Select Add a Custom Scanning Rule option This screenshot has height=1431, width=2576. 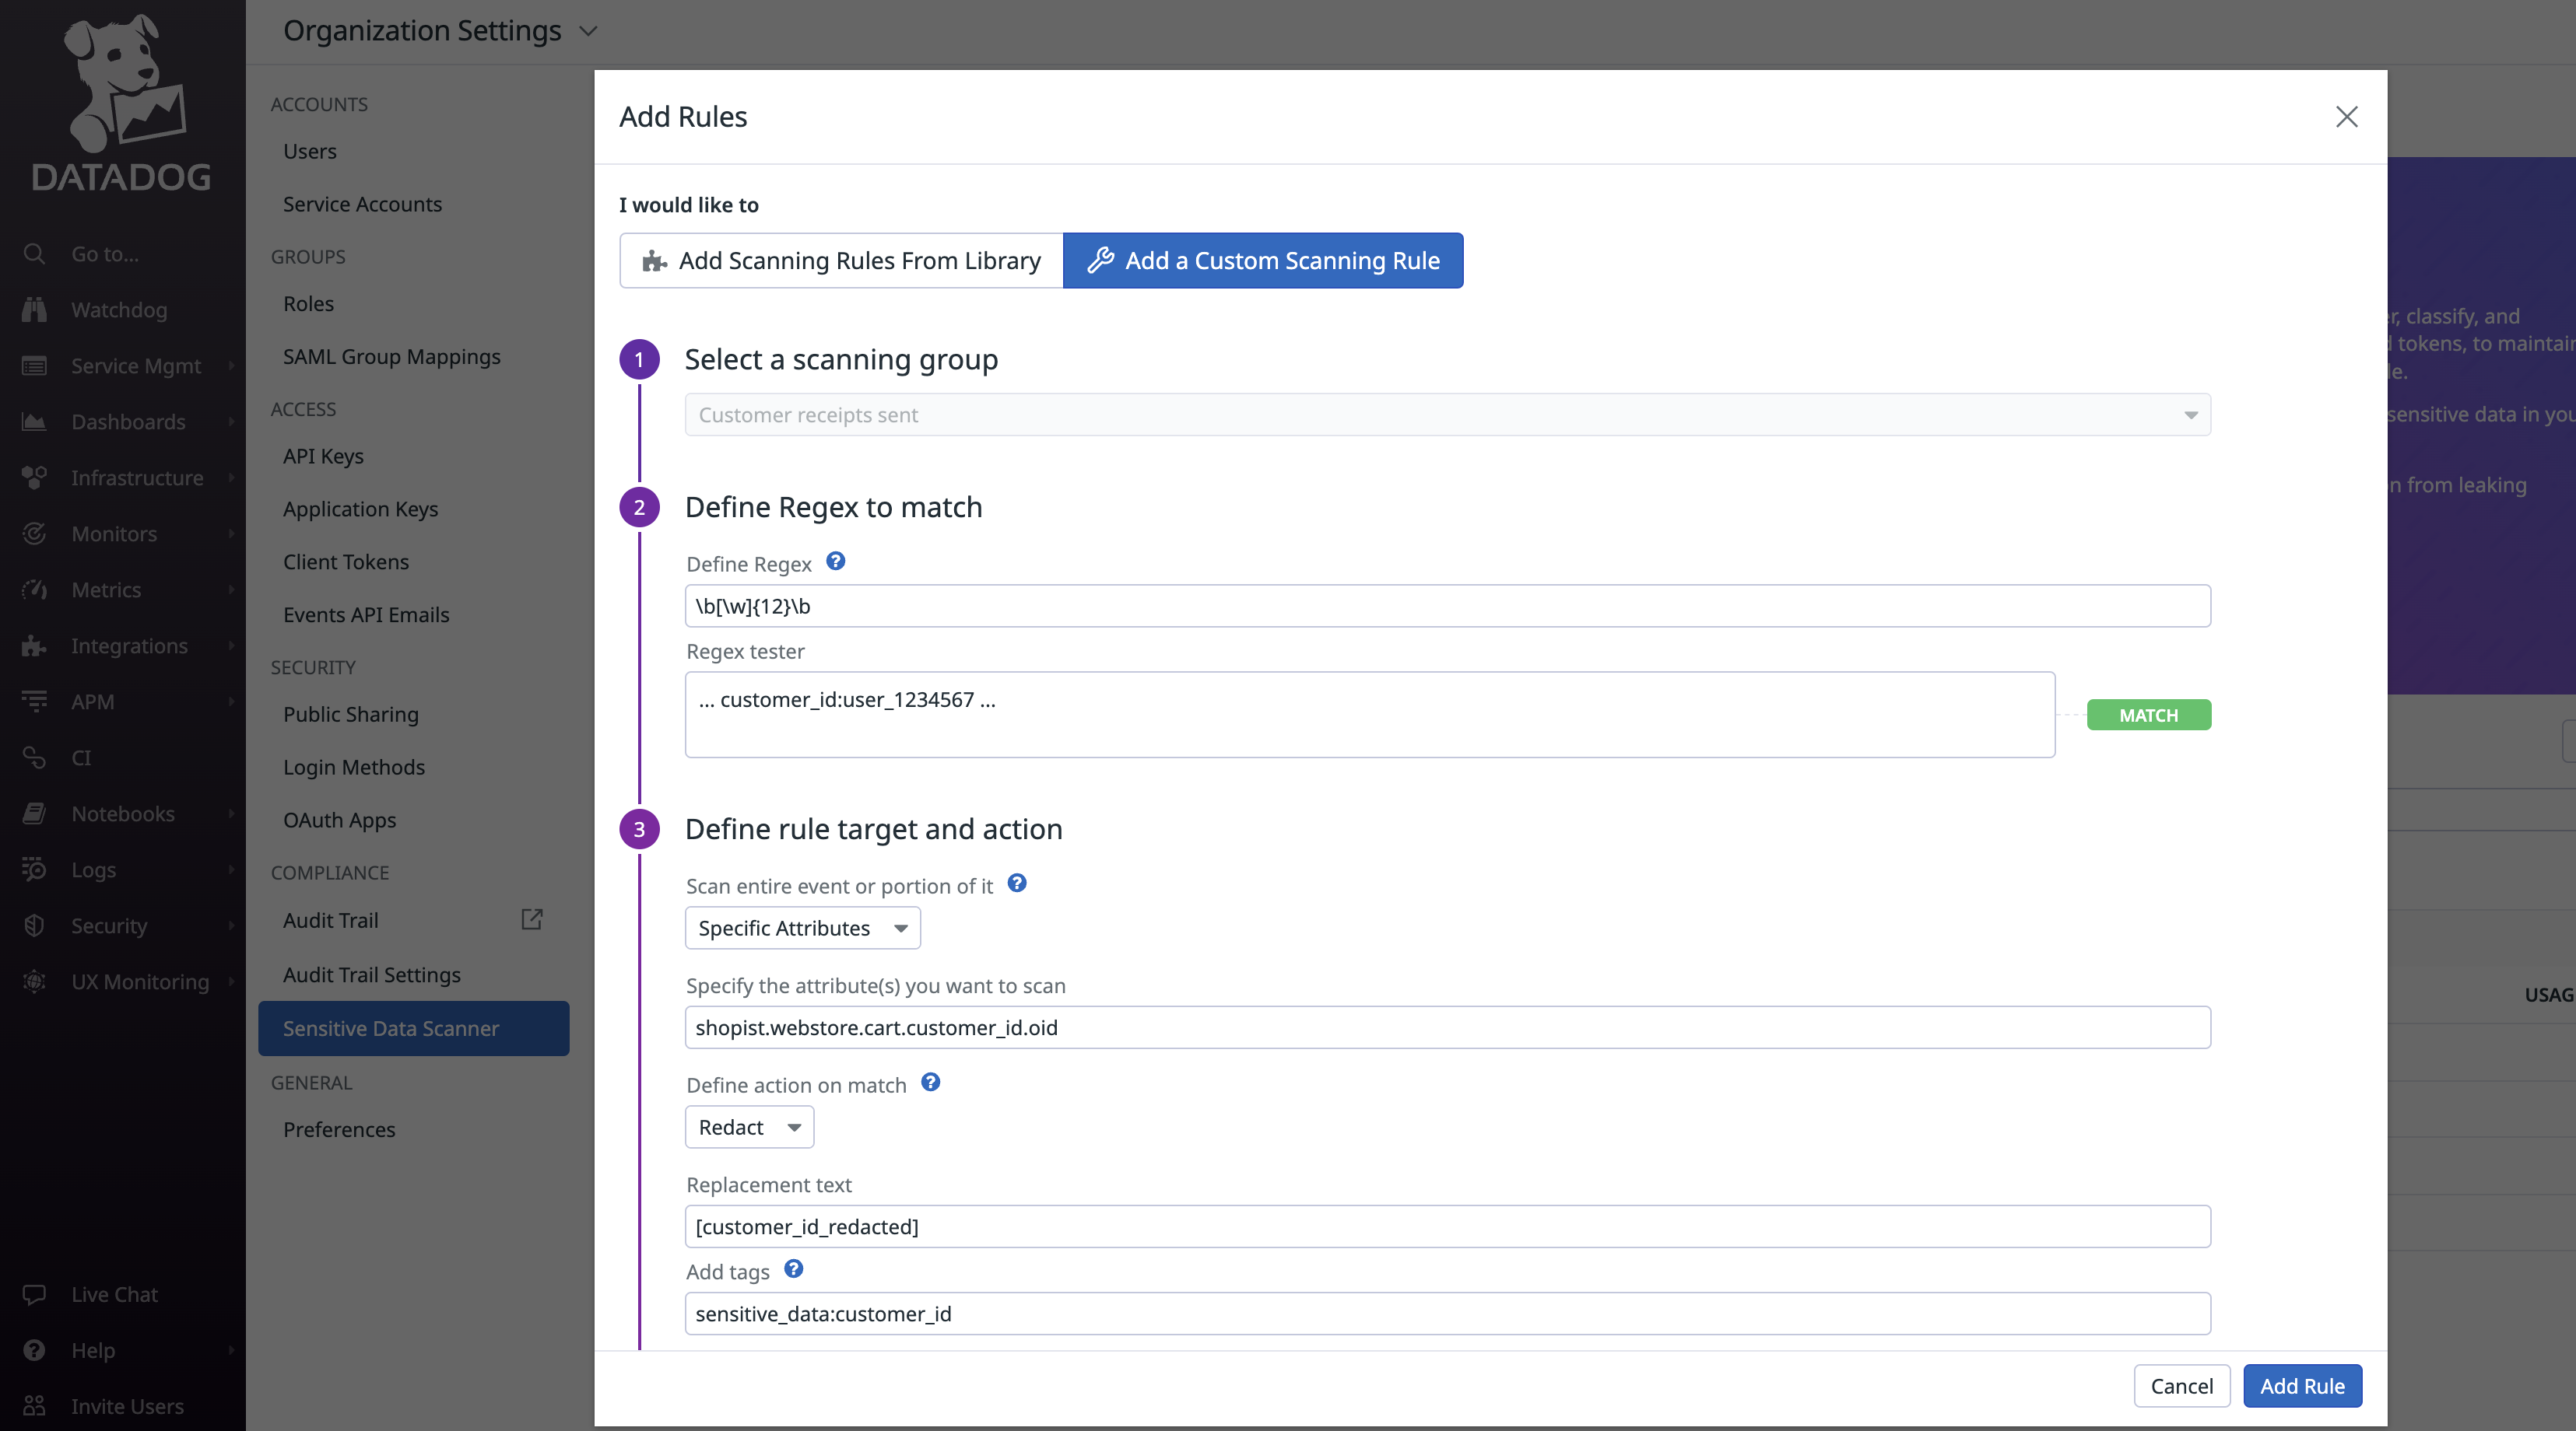pyautogui.click(x=1263, y=261)
